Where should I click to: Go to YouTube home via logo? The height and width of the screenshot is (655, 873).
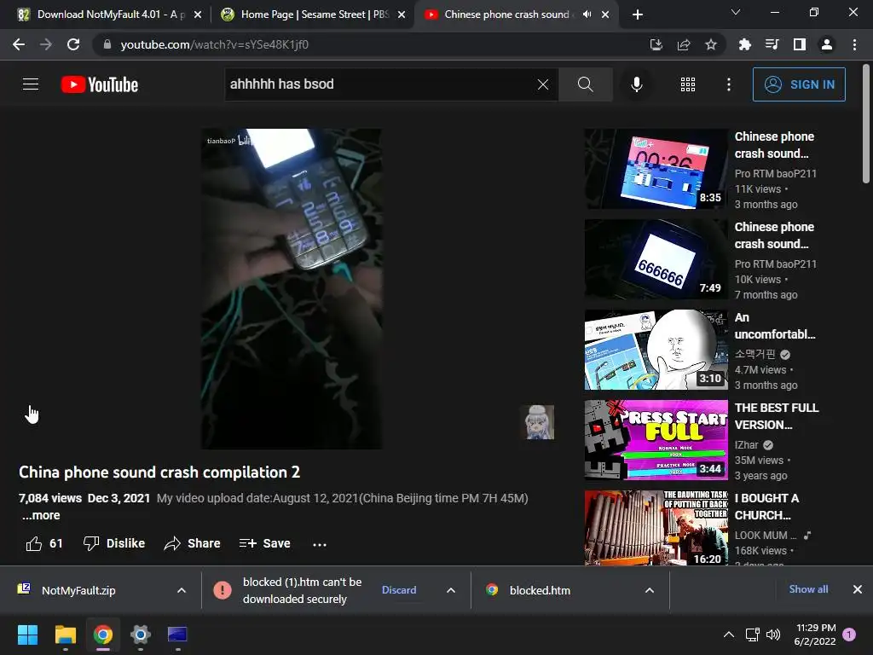click(100, 84)
